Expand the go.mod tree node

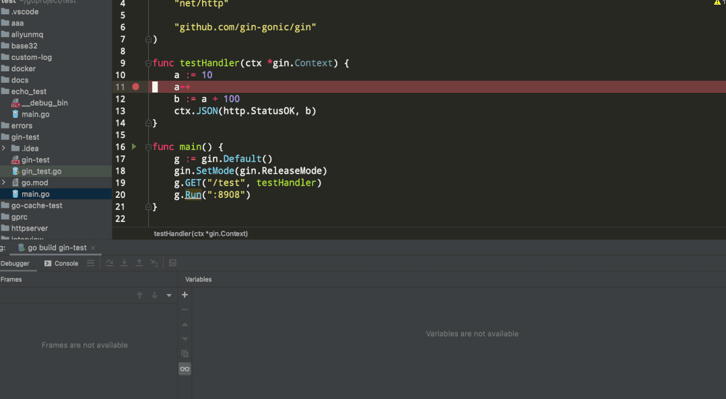tap(4, 182)
